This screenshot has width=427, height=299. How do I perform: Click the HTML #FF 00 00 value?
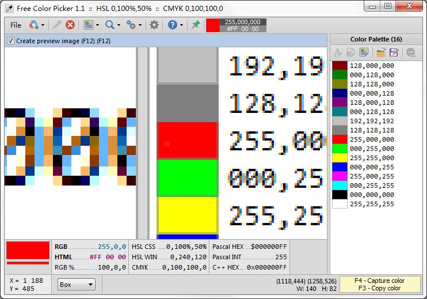(108, 257)
